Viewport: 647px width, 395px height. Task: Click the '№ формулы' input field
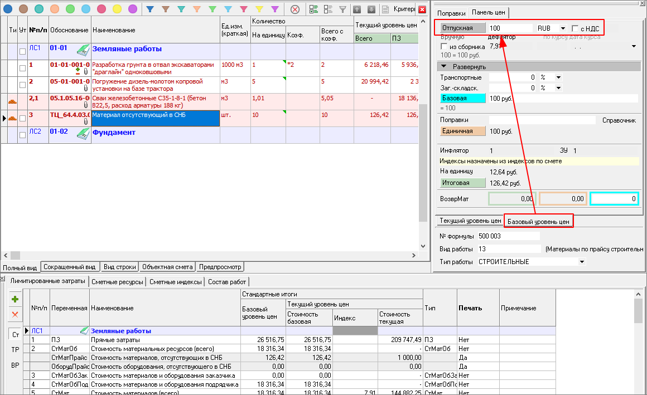(x=508, y=236)
